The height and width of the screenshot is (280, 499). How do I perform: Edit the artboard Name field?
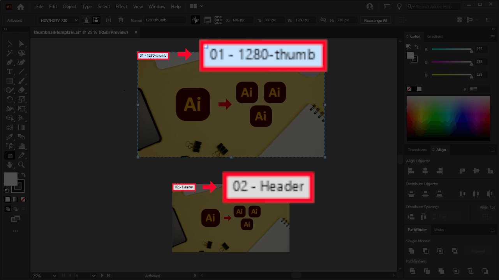pyautogui.click(x=165, y=20)
